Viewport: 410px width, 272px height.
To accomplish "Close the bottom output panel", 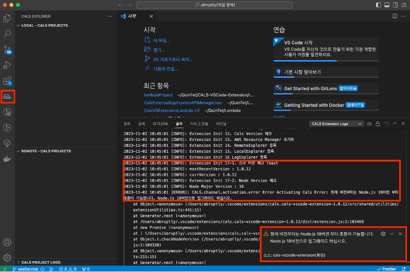I will pos(403,124).
